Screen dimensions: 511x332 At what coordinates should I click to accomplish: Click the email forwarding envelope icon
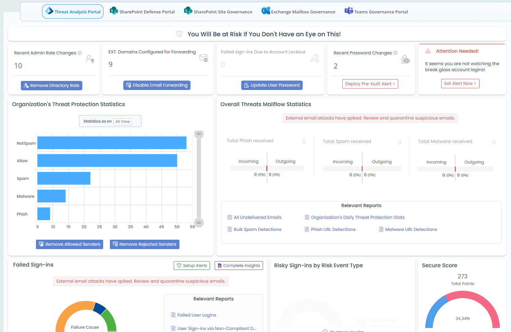204,58
